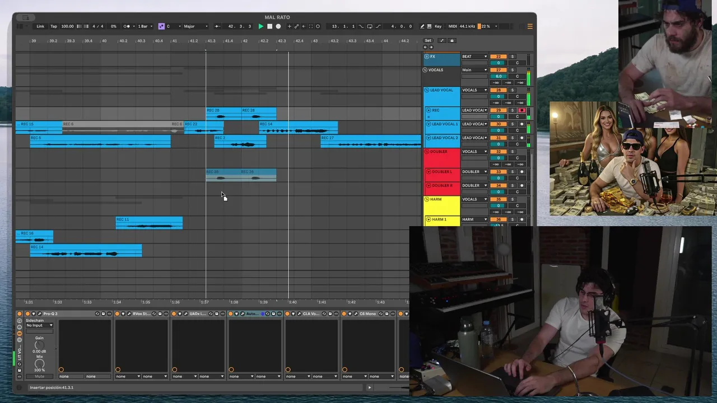Image resolution: width=717 pixels, height=403 pixels.
Task: Click the lock icon next to Set
Action: tap(452, 40)
